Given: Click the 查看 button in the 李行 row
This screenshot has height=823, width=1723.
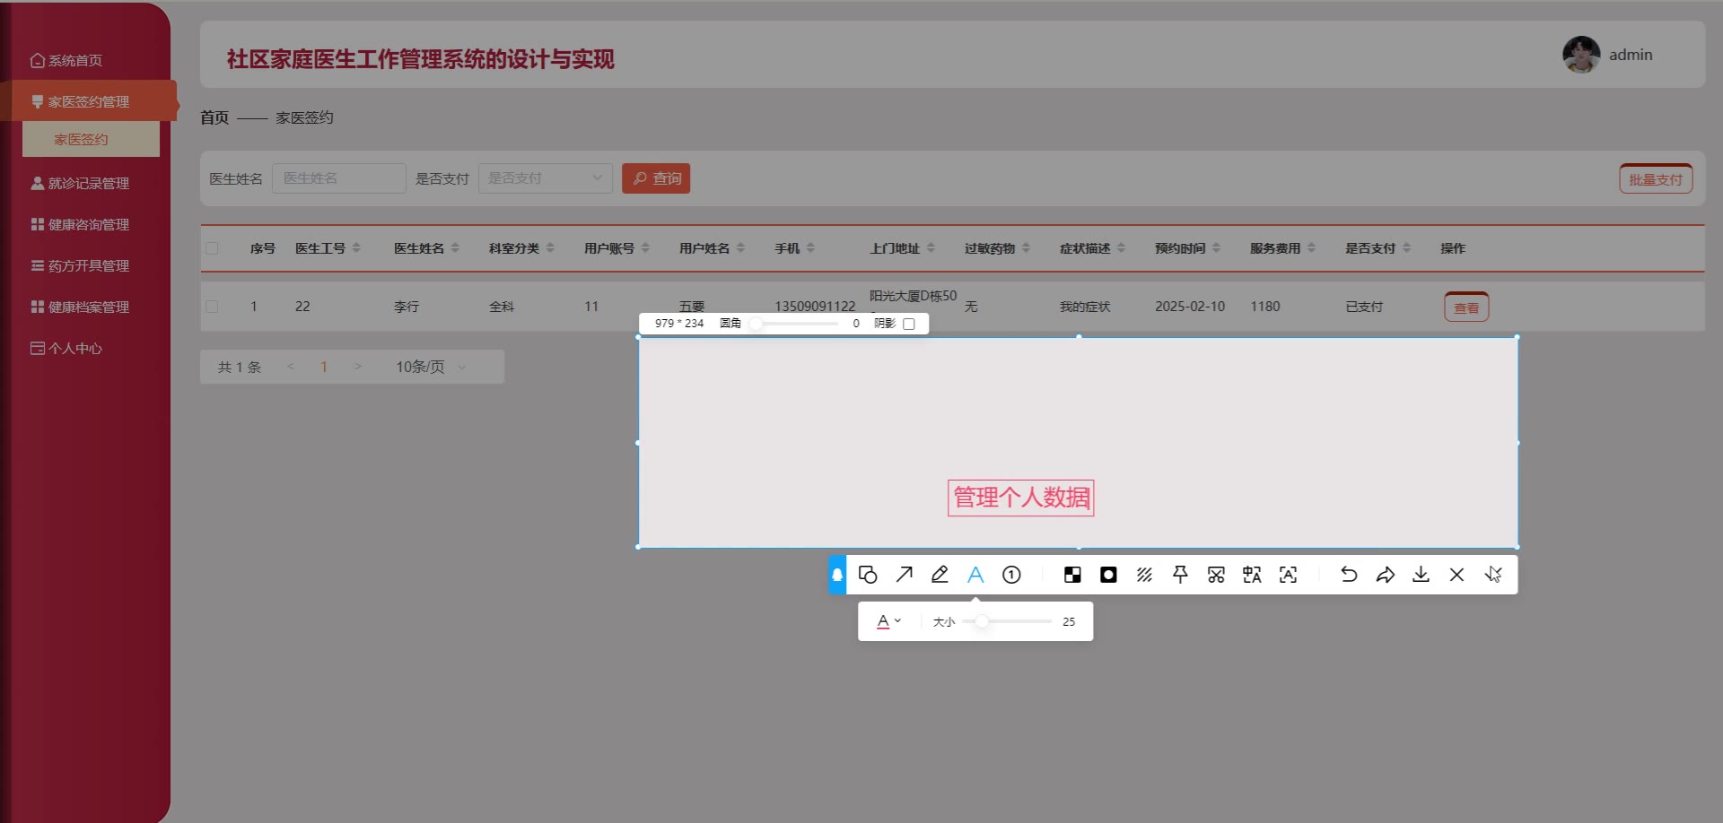Looking at the screenshot, I should [x=1466, y=308].
